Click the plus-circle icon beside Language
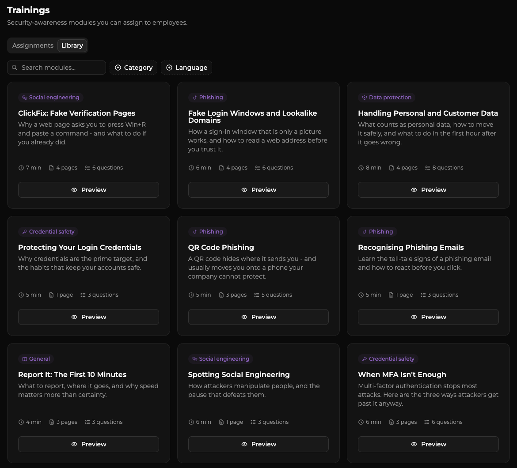 (169, 68)
